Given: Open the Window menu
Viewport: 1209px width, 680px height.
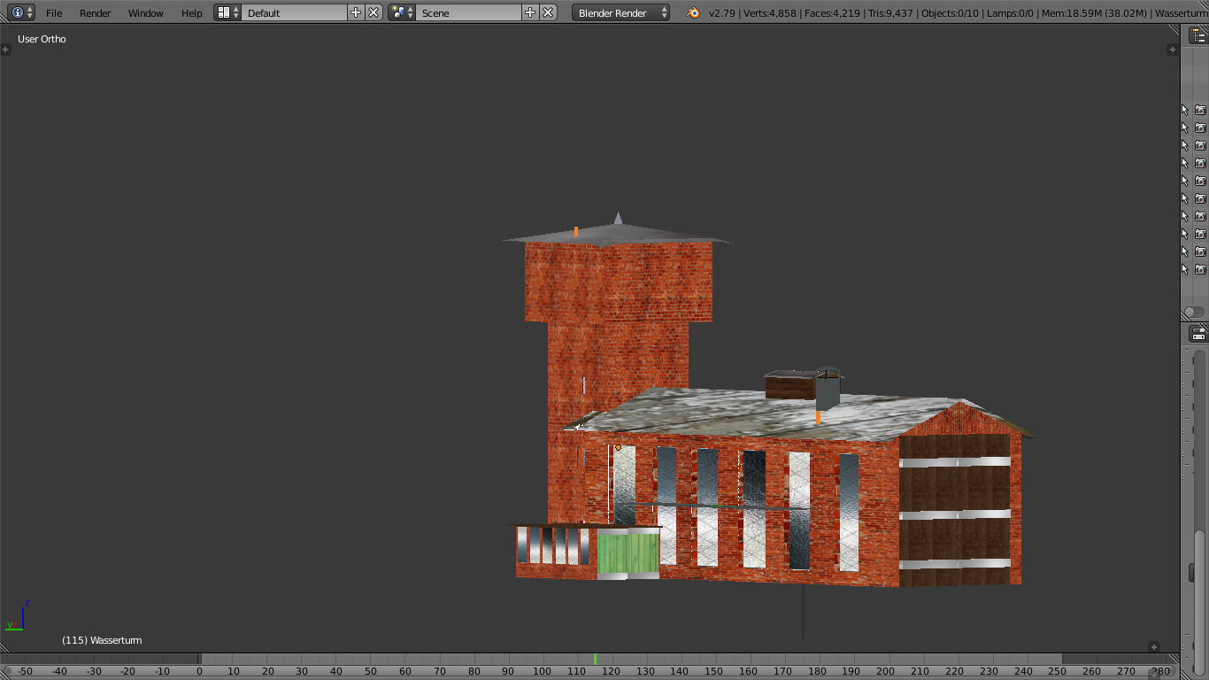Looking at the screenshot, I should point(146,13).
